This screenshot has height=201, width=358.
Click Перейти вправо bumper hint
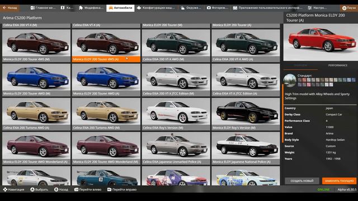[x=122, y=189]
